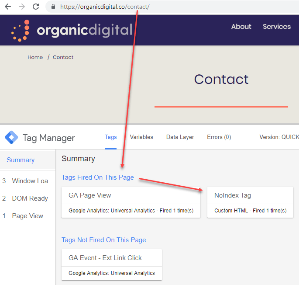
Task: Switch to the Errors (0) tab
Action: (219, 137)
